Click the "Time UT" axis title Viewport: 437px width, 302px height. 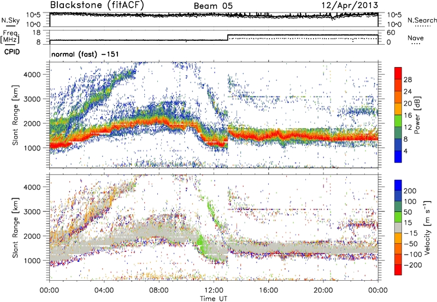214,299
